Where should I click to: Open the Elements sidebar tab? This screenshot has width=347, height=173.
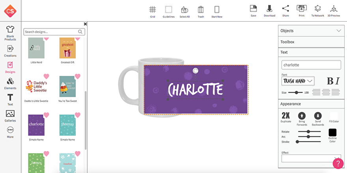[10, 83]
